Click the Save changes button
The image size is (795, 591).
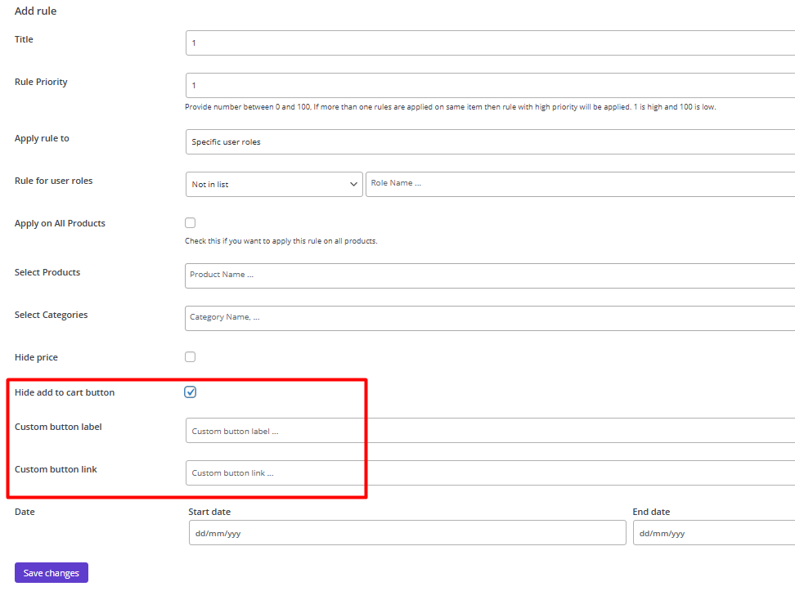(x=52, y=573)
